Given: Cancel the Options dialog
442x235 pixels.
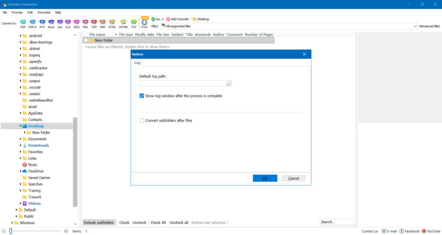Looking at the screenshot, I should (x=294, y=178).
